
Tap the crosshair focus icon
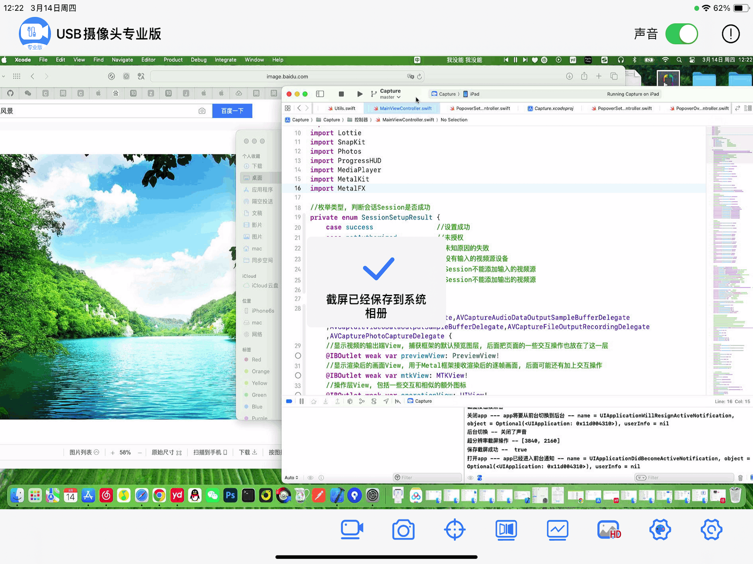[x=455, y=529]
